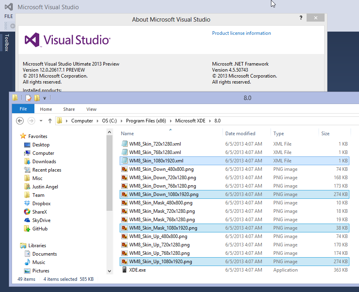
Task: Sort files by the Date modified column
Action: [x=240, y=134]
